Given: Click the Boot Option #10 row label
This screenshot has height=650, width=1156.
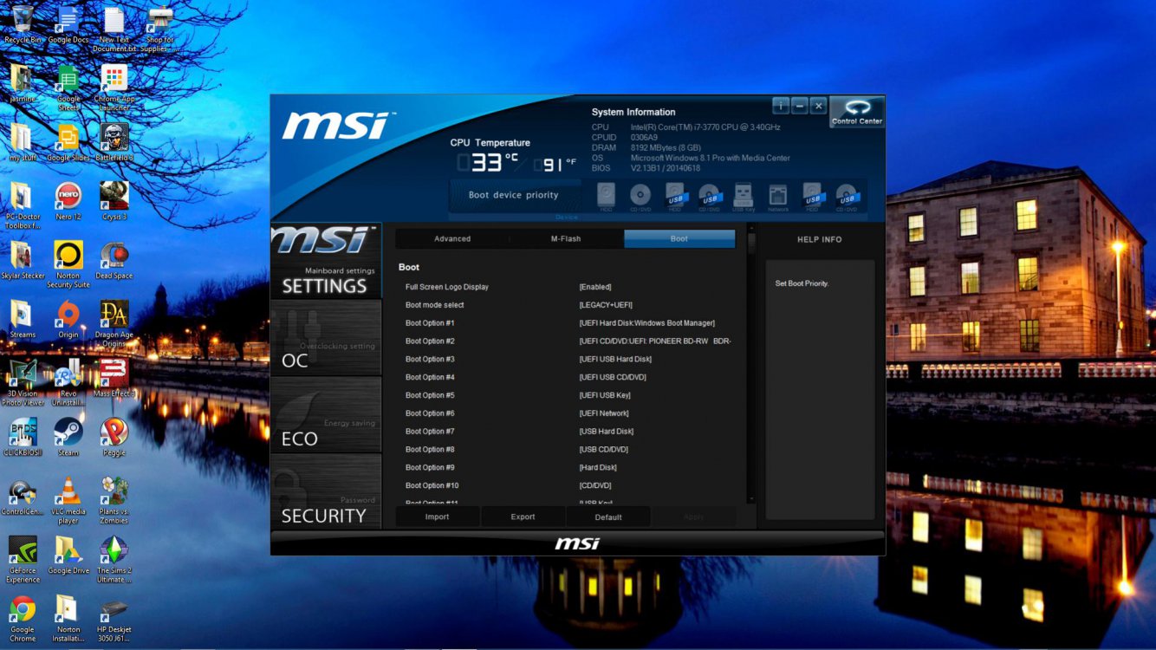Looking at the screenshot, I should click(432, 486).
